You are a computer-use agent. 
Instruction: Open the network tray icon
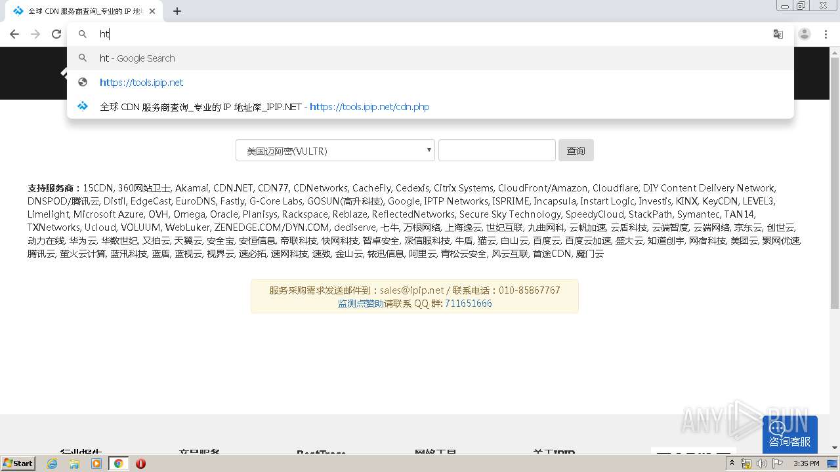(746, 463)
